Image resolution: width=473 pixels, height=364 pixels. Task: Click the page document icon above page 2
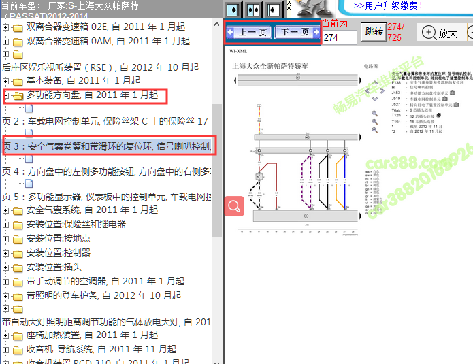(29, 108)
